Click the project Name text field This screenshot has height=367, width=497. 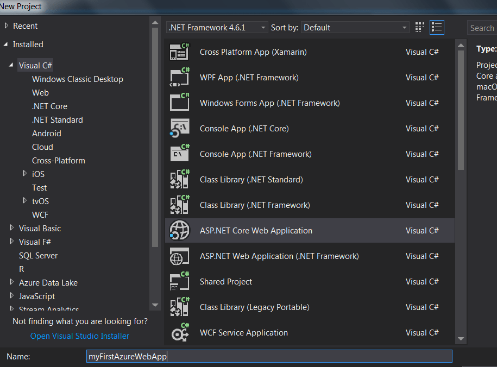point(269,357)
